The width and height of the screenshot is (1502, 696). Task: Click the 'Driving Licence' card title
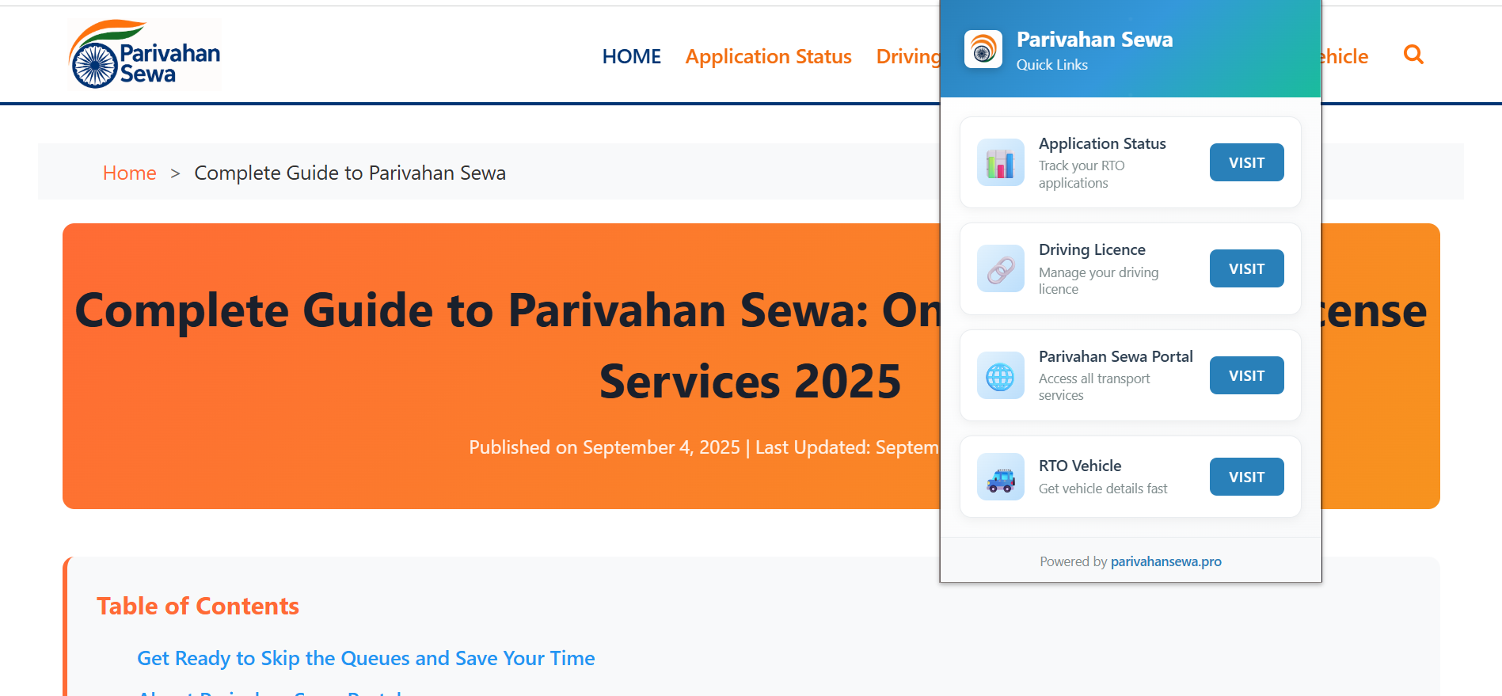[x=1092, y=249]
